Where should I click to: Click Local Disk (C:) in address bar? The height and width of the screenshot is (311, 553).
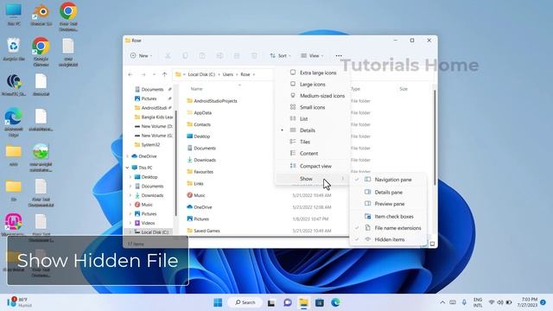(201, 74)
